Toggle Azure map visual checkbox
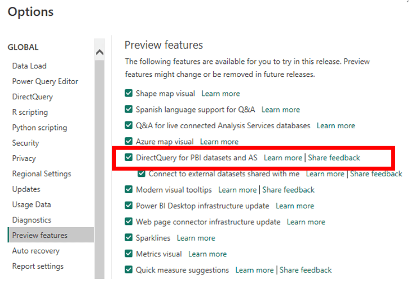 click(129, 141)
